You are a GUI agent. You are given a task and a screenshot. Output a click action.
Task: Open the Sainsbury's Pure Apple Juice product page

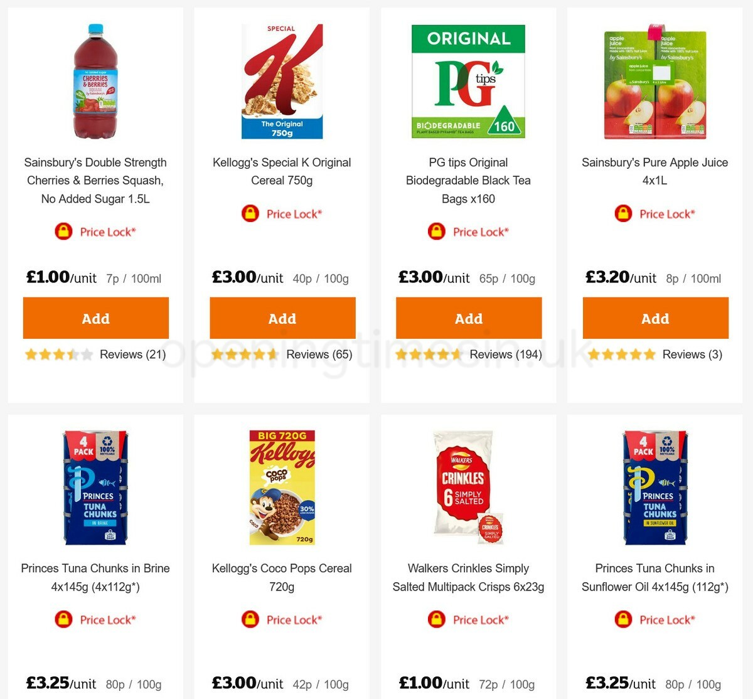click(x=655, y=171)
